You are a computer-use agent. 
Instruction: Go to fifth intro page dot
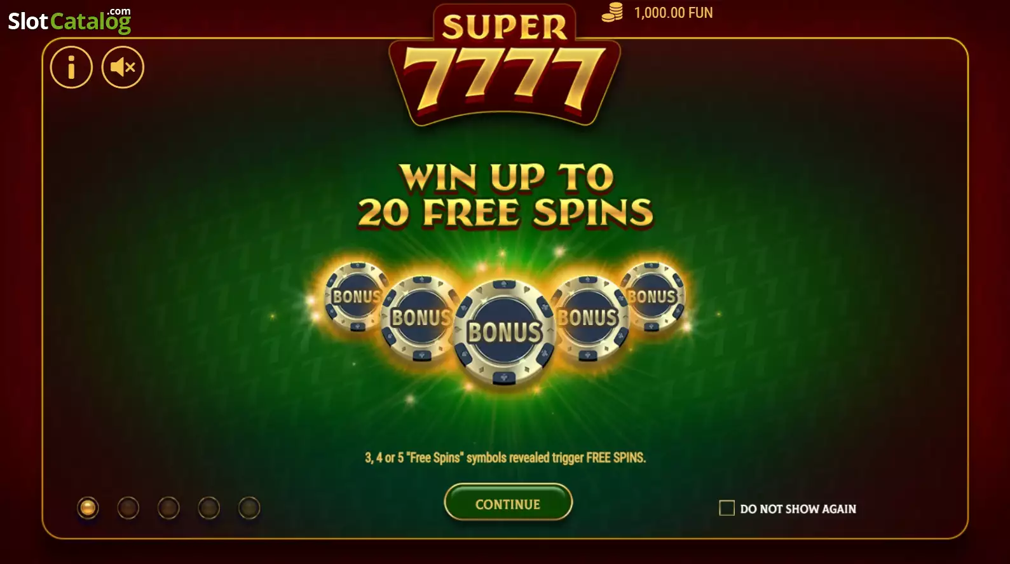[x=249, y=507]
